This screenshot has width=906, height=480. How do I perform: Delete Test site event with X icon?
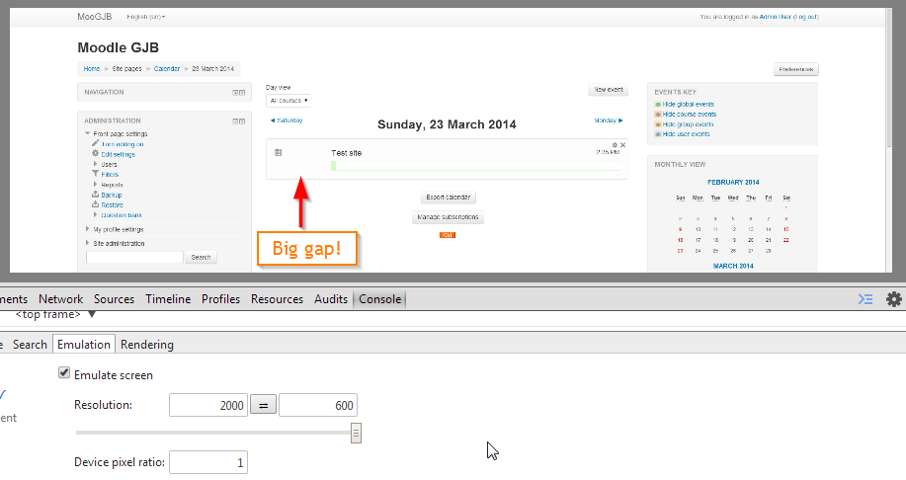tap(622, 145)
